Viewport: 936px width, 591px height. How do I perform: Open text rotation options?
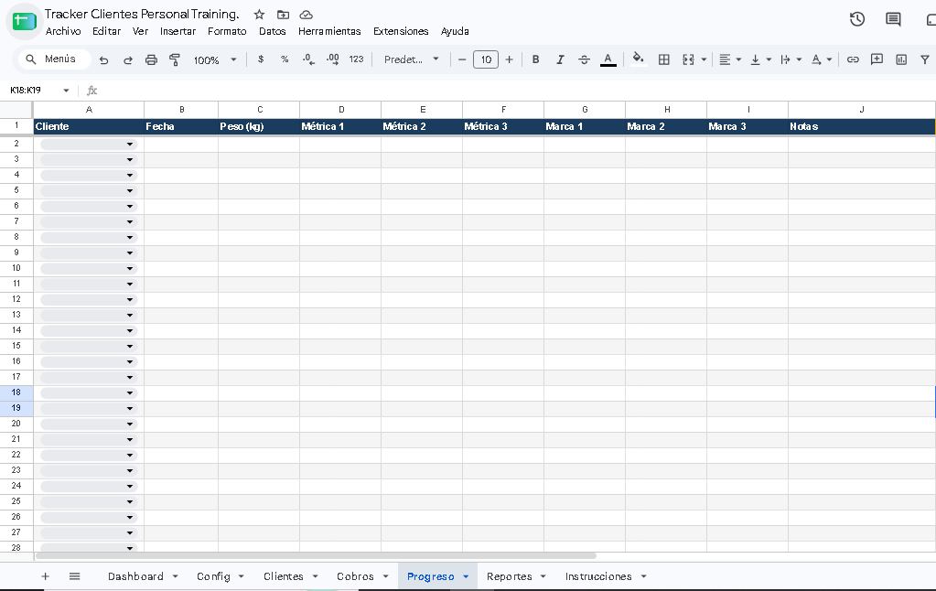(x=821, y=59)
